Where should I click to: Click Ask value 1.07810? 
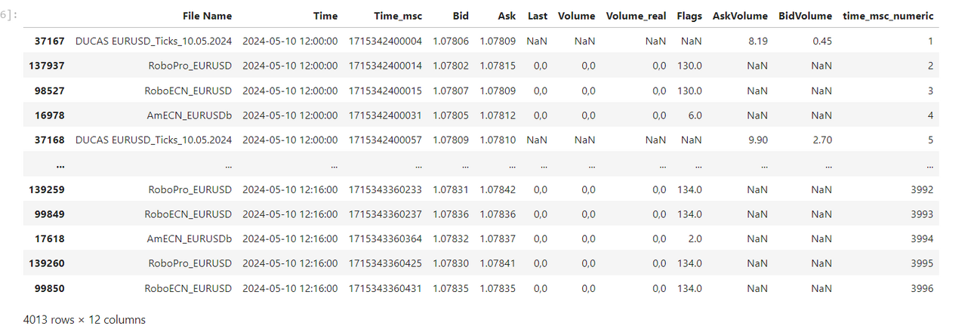coord(498,140)
